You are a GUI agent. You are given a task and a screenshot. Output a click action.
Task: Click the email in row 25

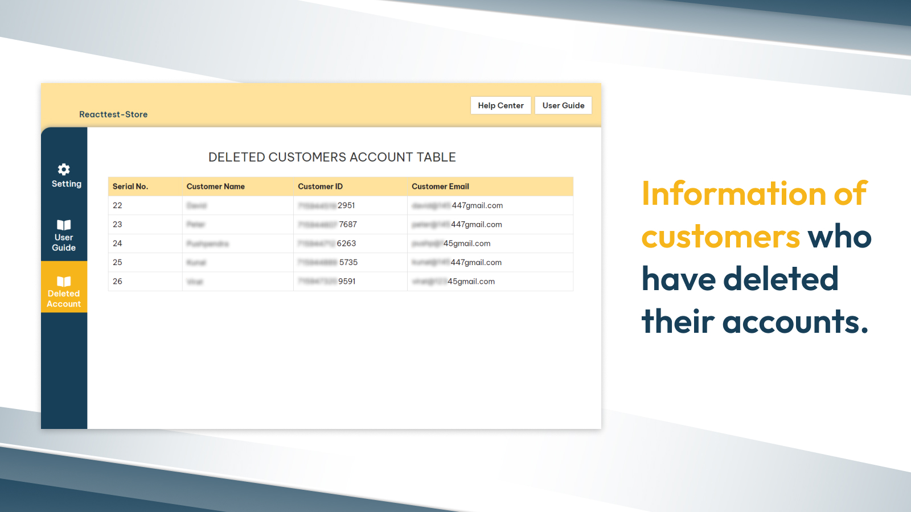pos(457,262)
